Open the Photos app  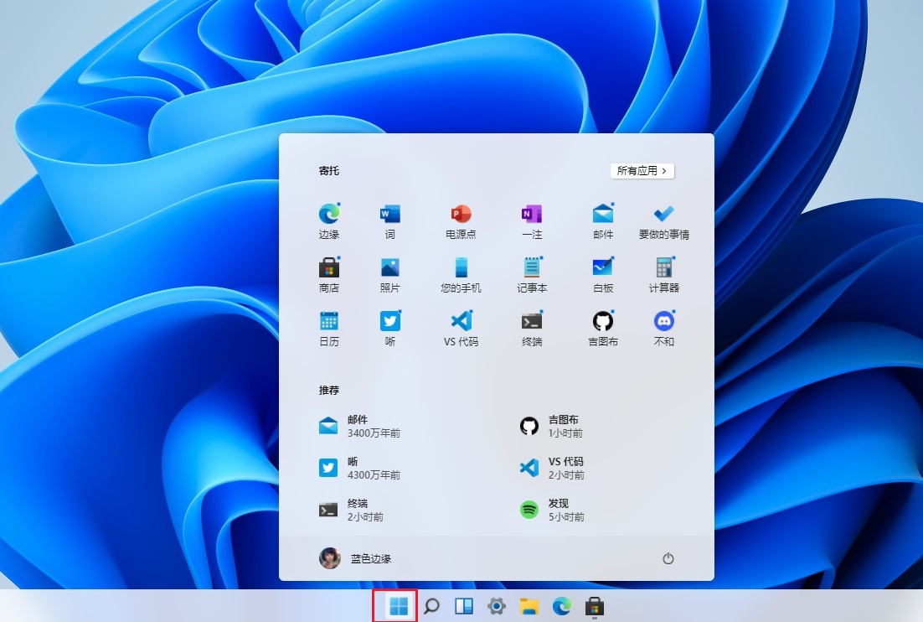click(389, 274)
